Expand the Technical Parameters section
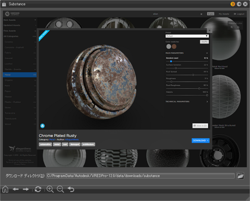 coord(207,101)
